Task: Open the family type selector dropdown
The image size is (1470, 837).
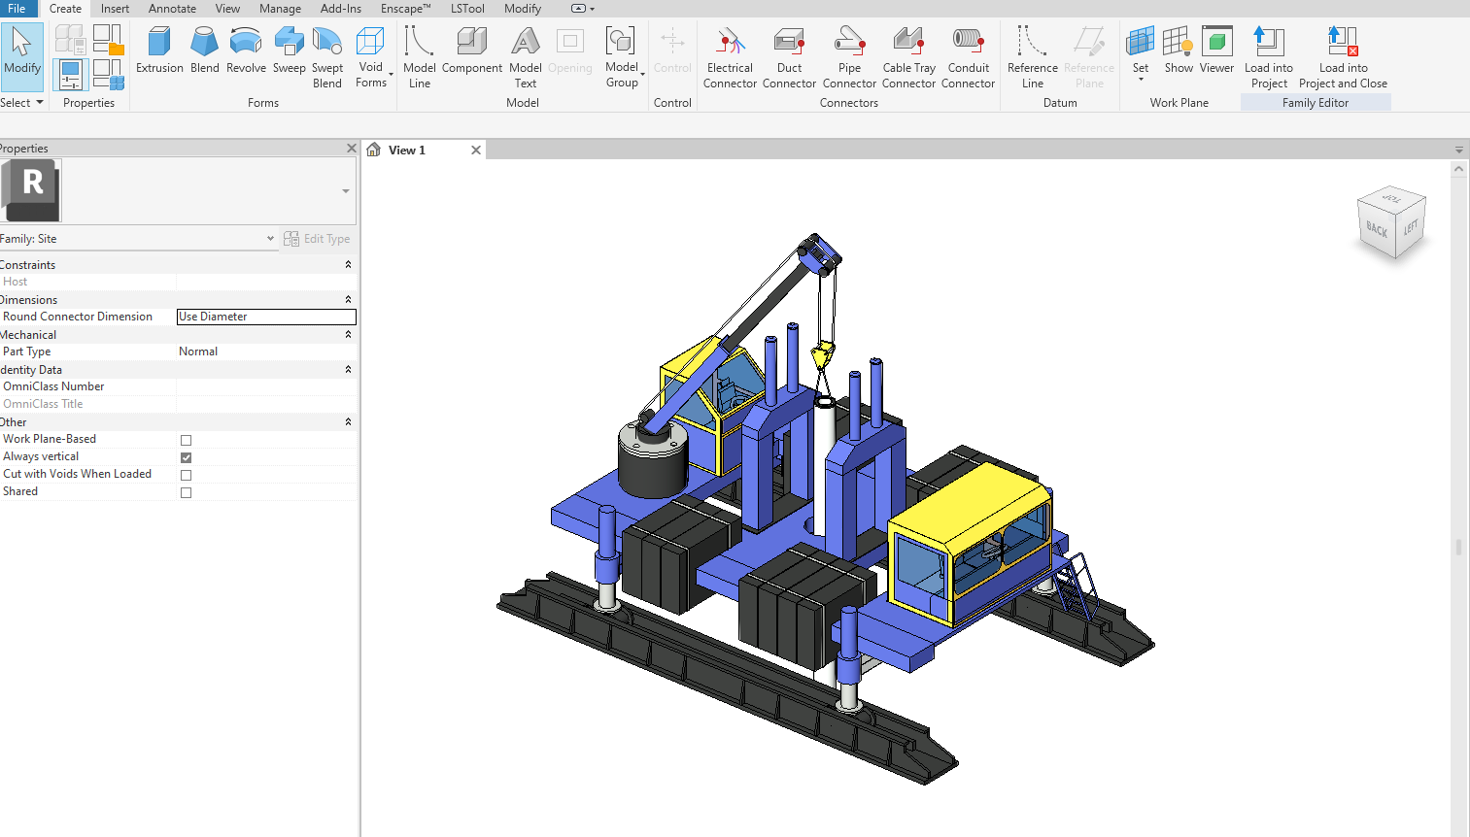Action: coord(346,191)
